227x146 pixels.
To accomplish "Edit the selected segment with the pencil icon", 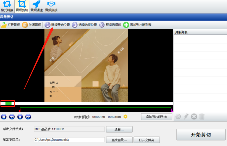I will tap(186, 116).
